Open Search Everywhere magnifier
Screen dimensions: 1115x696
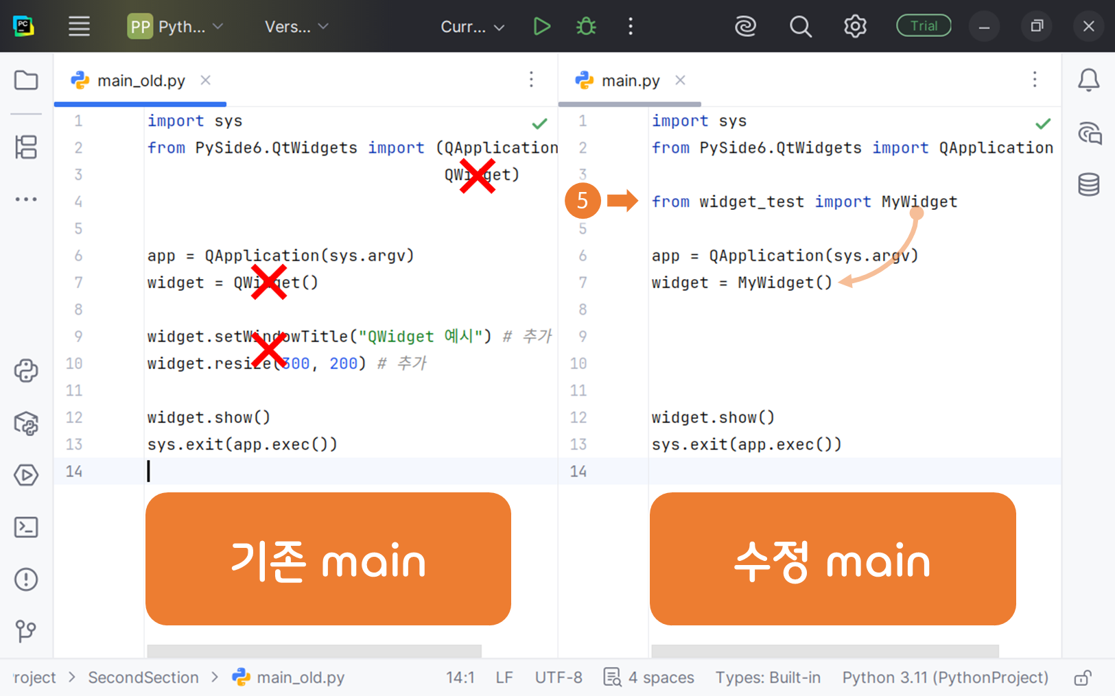click(x=800, y=27)
